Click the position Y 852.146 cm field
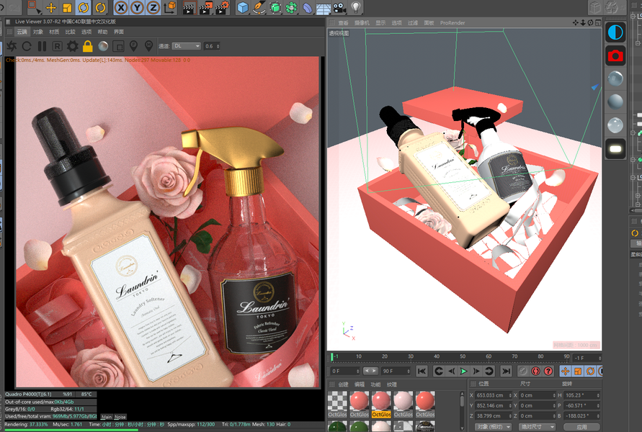642x432 pixels. (494, 405)
